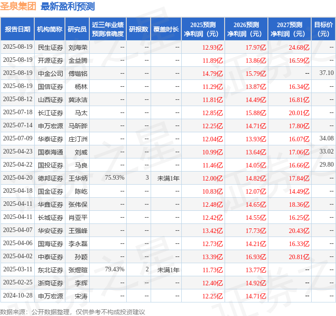The width and height of the screenshot is (336, 316).
Task: Click the 14.79亿 2025 forecast value
Action: pyautogui.click(x=212, y=74)
